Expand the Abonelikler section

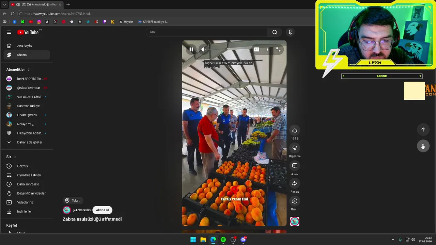coord(18,69)
